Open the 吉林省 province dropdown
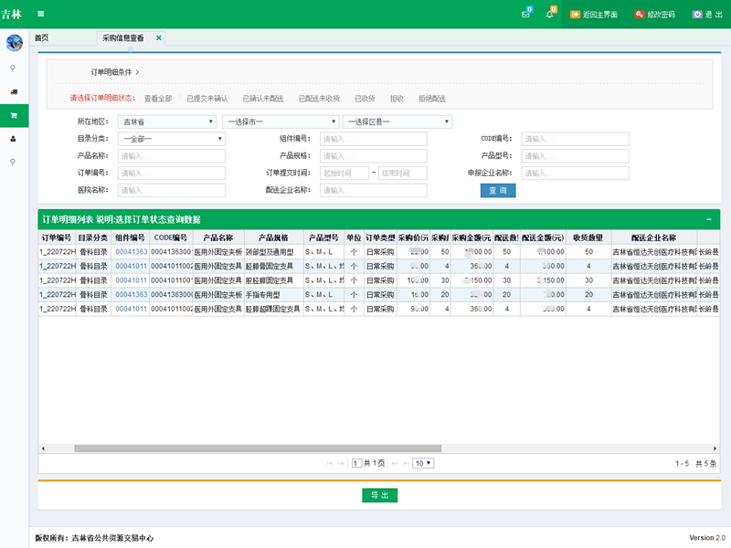The width and height of the screenshot is (731, 548). 167,121
